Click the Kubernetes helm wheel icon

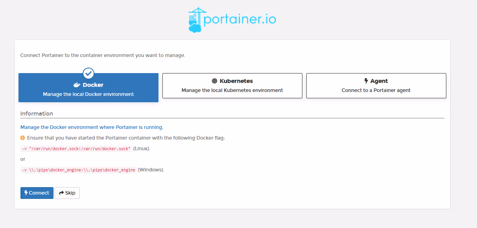click(x=214, y=81)
